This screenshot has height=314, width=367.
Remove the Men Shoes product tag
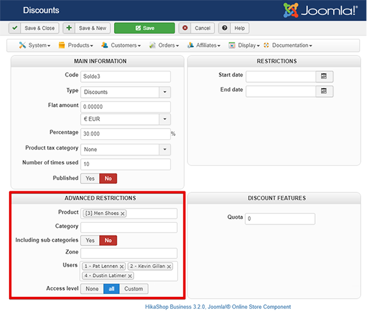coord(122,214)
